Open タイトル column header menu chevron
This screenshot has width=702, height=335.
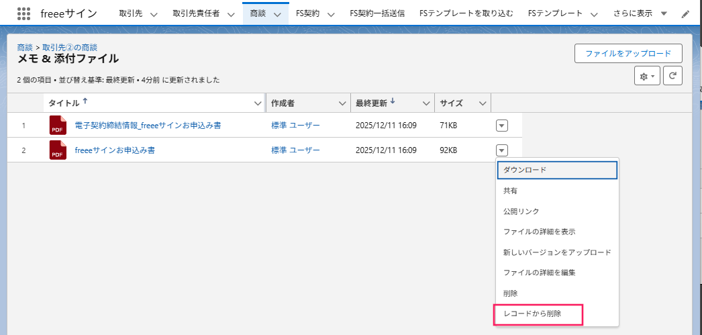(x=258, y=103)
